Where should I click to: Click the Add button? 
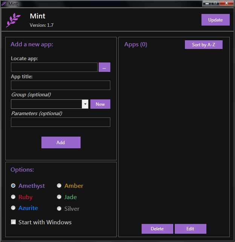[61, 142]
